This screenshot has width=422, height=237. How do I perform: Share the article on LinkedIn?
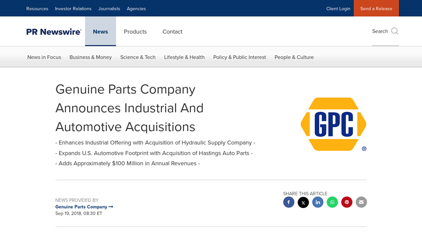point(318,202)
